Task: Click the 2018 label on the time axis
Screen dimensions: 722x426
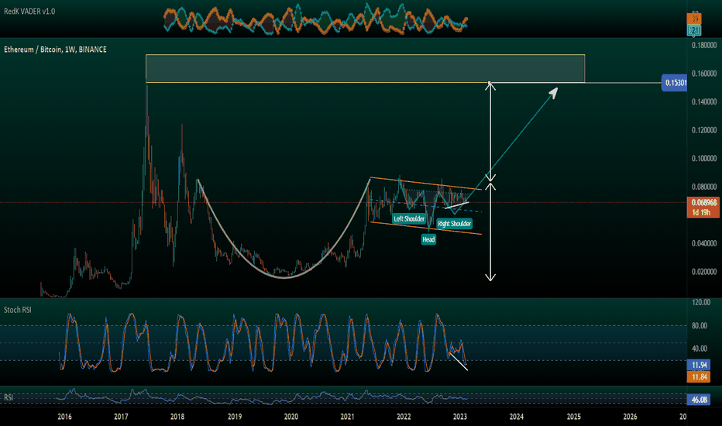Action: point(177,417)
